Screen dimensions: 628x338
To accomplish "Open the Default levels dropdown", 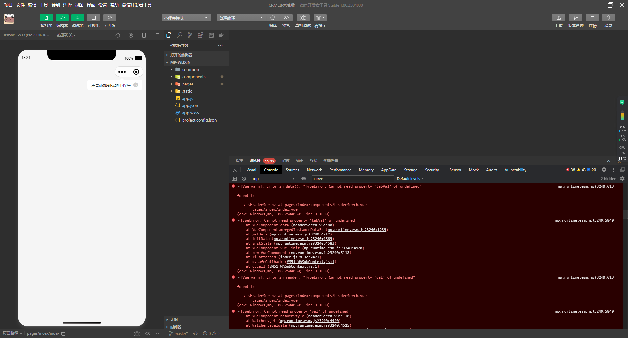I will (x=410, y=179).
